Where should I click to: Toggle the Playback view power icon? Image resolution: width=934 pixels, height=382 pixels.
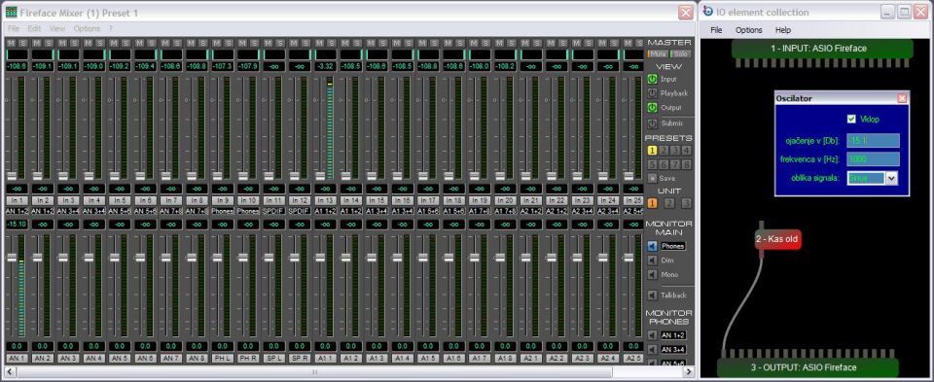coord(652,93)
